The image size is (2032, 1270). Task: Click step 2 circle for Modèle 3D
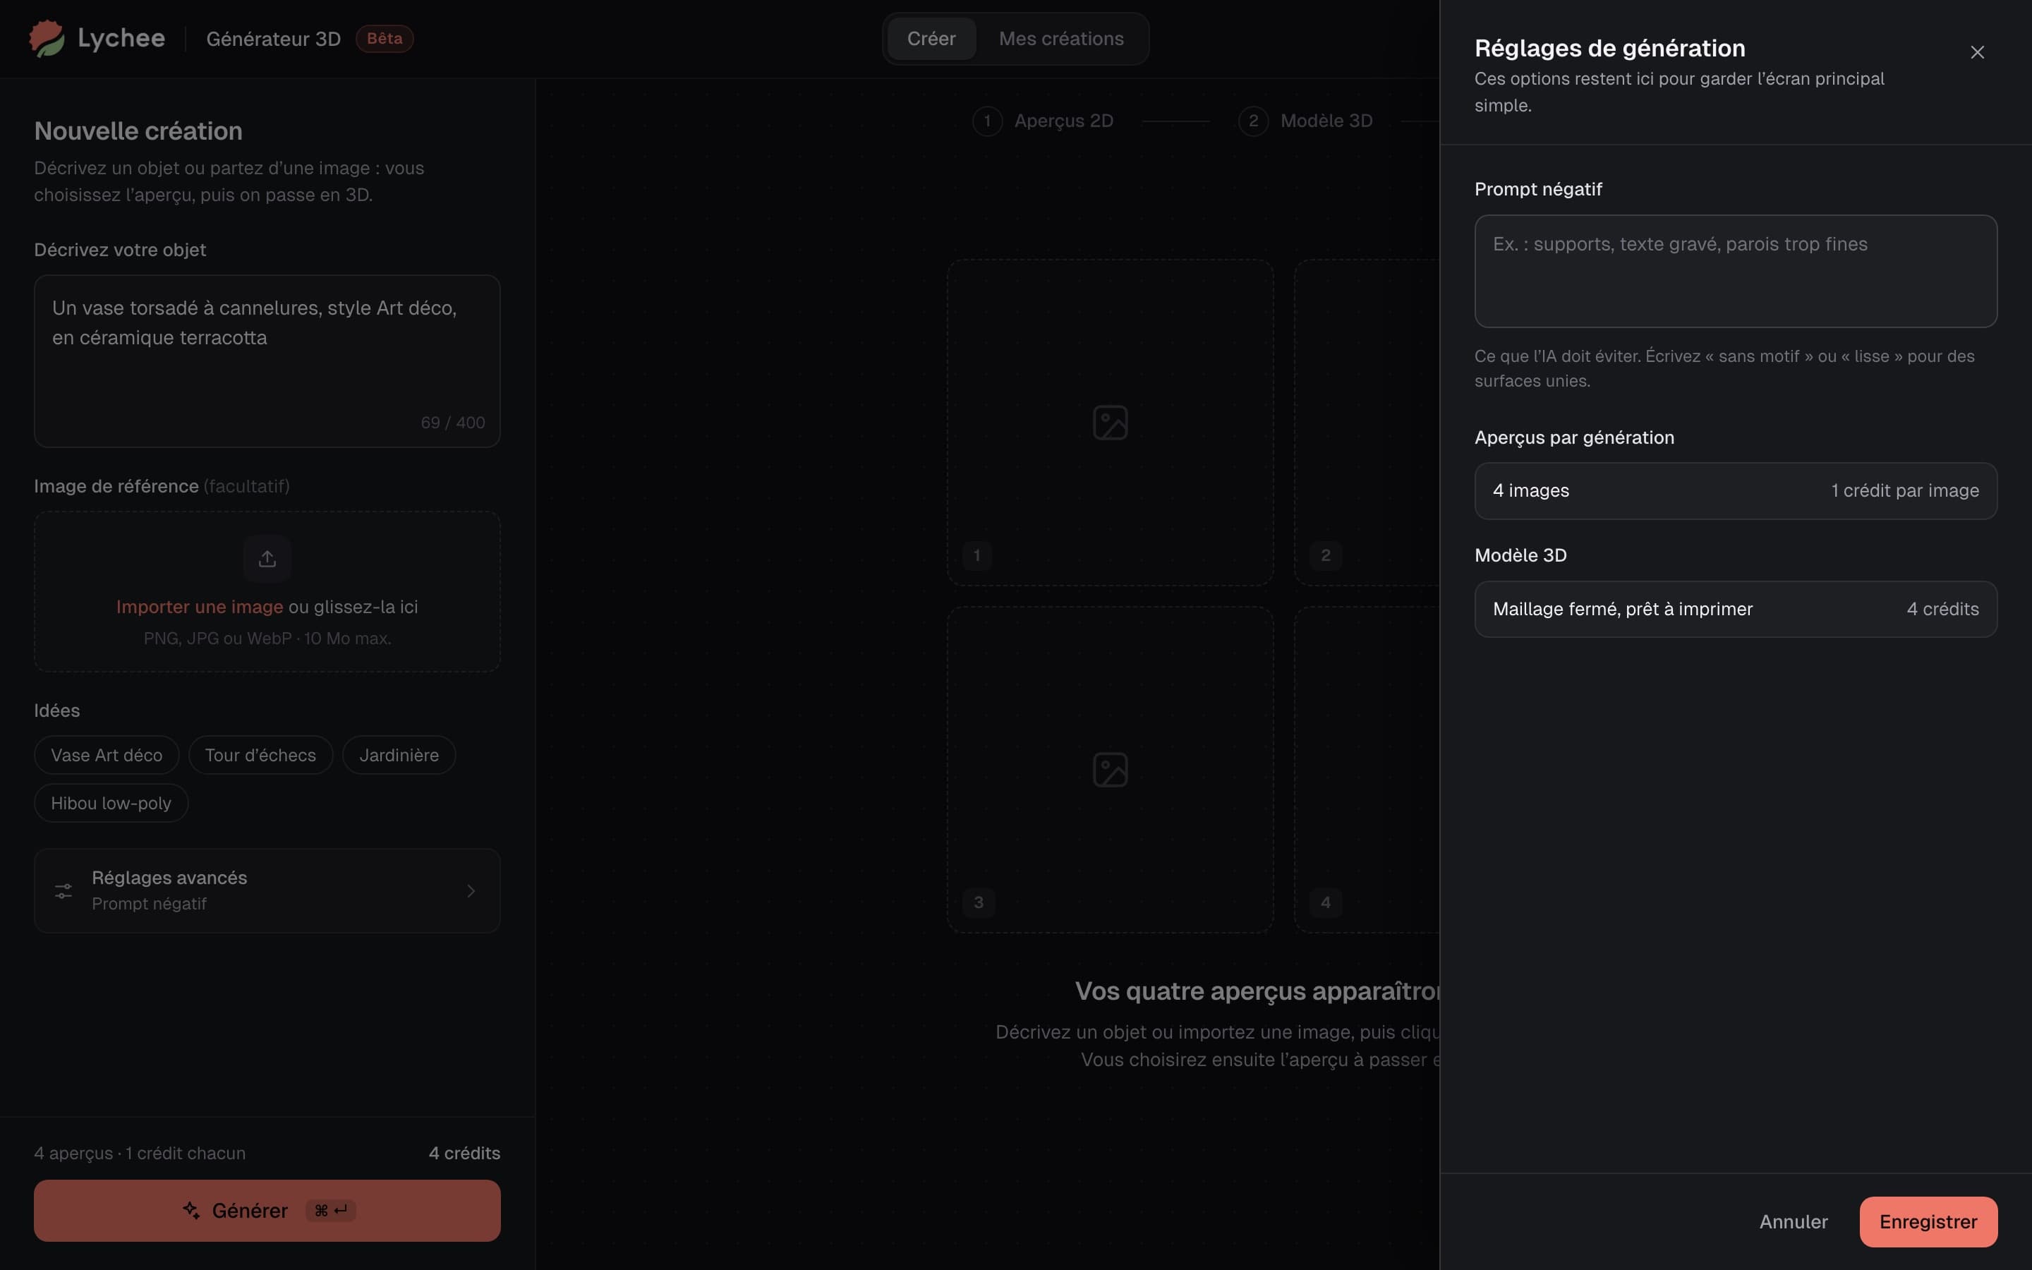pos(1253,121)
